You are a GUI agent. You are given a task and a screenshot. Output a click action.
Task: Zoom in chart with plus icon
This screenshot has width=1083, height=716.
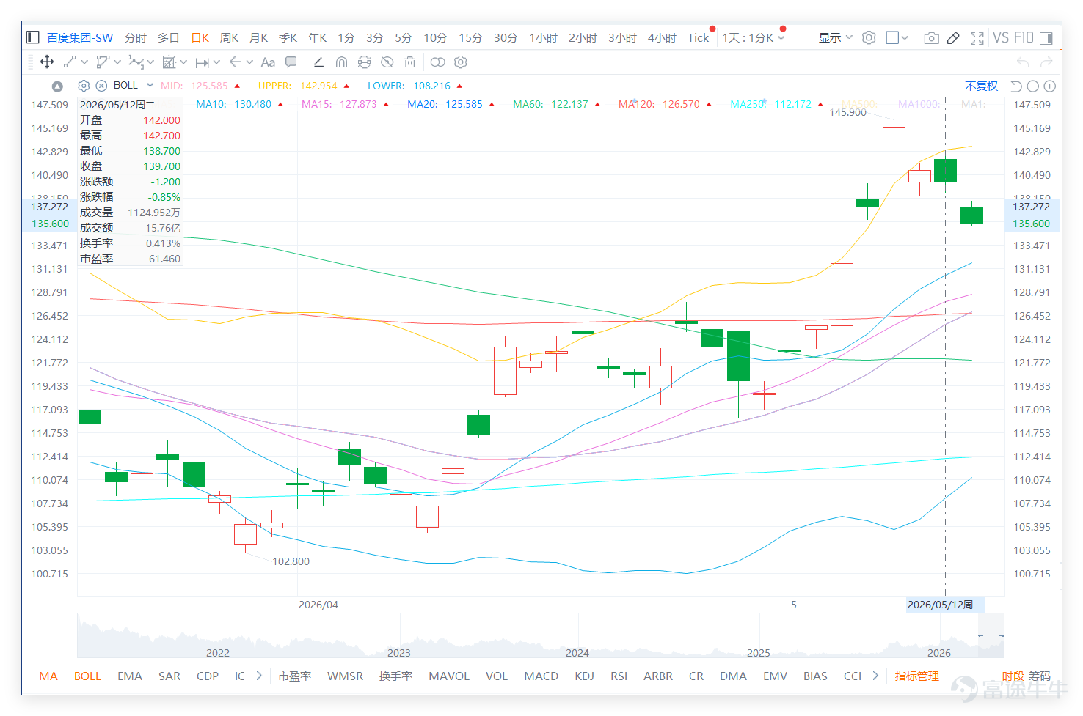(1050, 86)
